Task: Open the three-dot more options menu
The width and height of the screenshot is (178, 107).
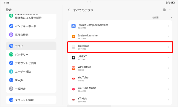Action: 171,10
